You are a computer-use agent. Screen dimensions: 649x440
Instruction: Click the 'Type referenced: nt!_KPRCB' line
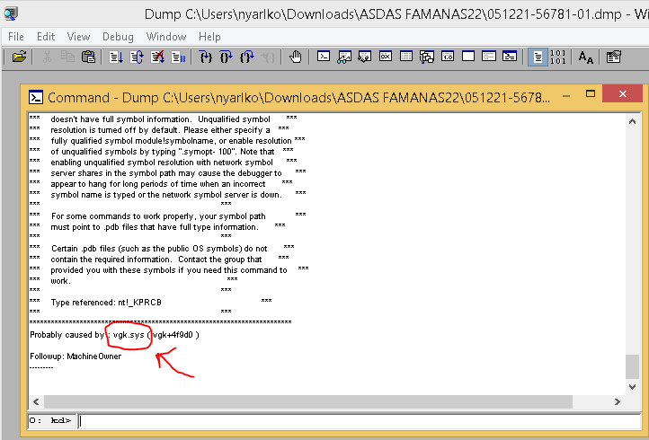coord(106,303)
